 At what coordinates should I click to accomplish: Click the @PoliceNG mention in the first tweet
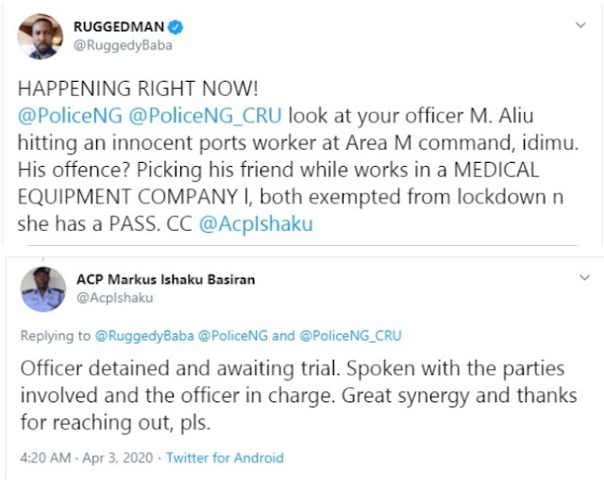70,116
